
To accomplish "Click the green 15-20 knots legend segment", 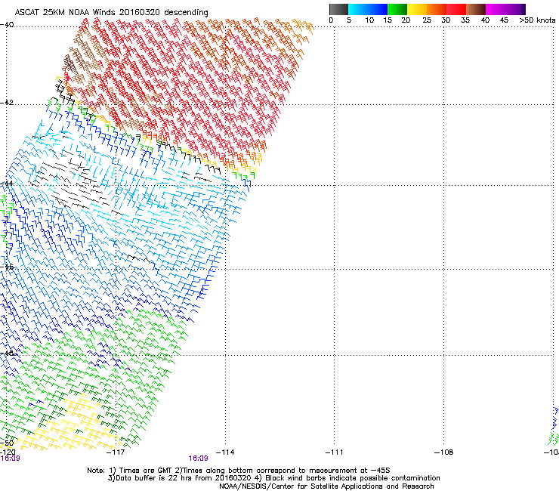I will coord(397,9).
